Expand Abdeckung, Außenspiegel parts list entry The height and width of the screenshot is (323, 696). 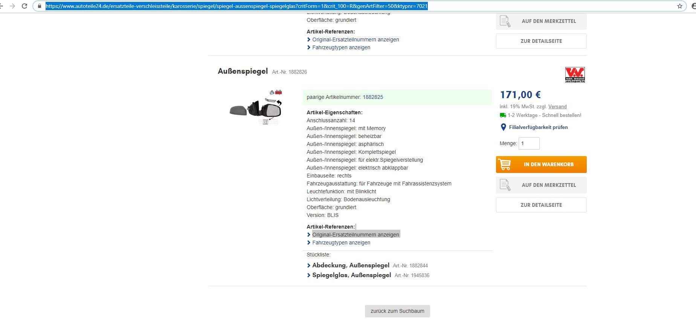point(350,265)
